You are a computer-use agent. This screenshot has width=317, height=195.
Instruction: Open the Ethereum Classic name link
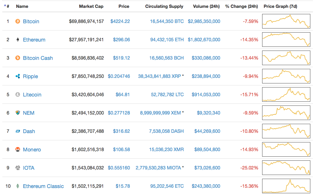[43, 186]
